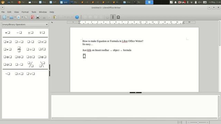The height and width of the screenshot is (124, 221).
Task: Insert the unary plus sign operator
Action: (8, 33)
